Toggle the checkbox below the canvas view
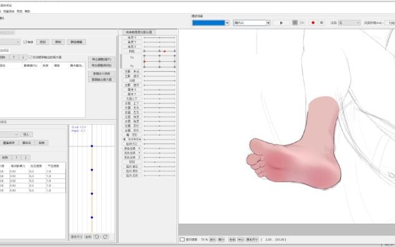The image size is (395, 247). [182, 240]
